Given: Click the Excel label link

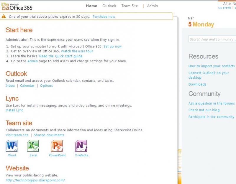Looking at the screenshot, I should pos(33,155).
